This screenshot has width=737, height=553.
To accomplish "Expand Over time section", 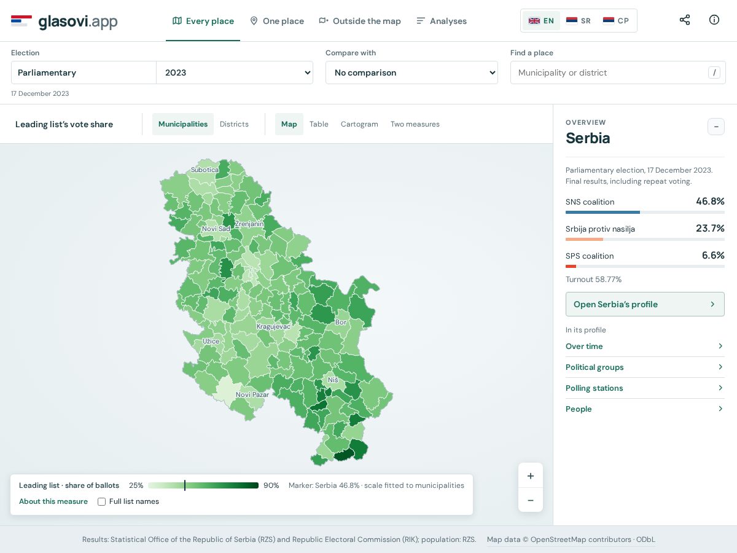I will [x=645, y=347].
